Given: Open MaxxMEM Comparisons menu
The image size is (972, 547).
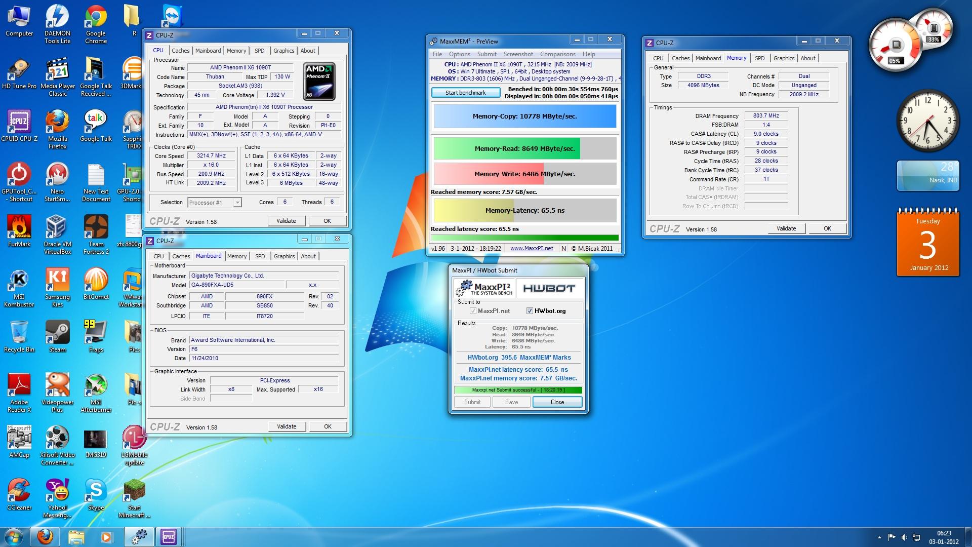Looking at the screenshot, I should tap(558, 54).
